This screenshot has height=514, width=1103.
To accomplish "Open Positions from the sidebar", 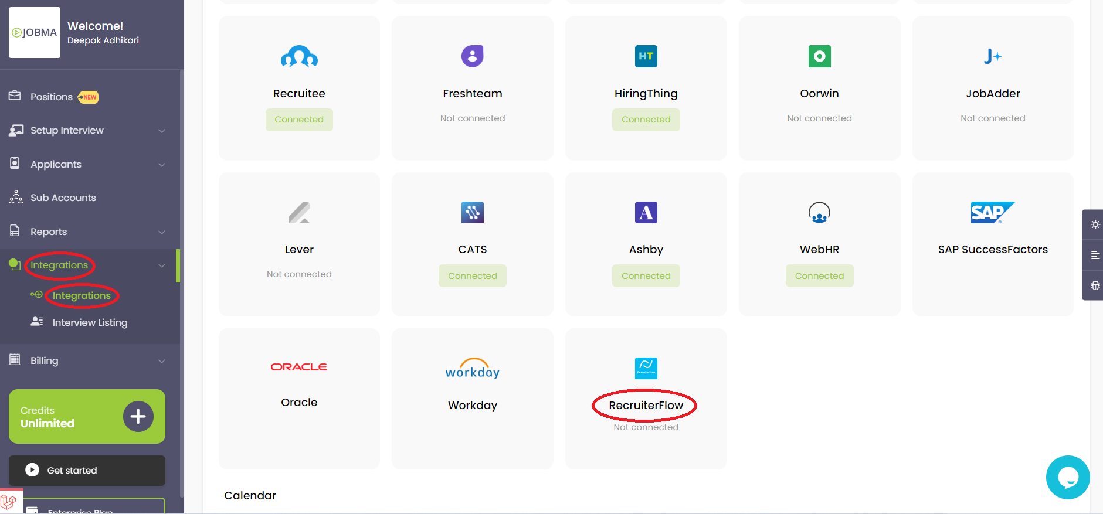I will tap(52, 97).
